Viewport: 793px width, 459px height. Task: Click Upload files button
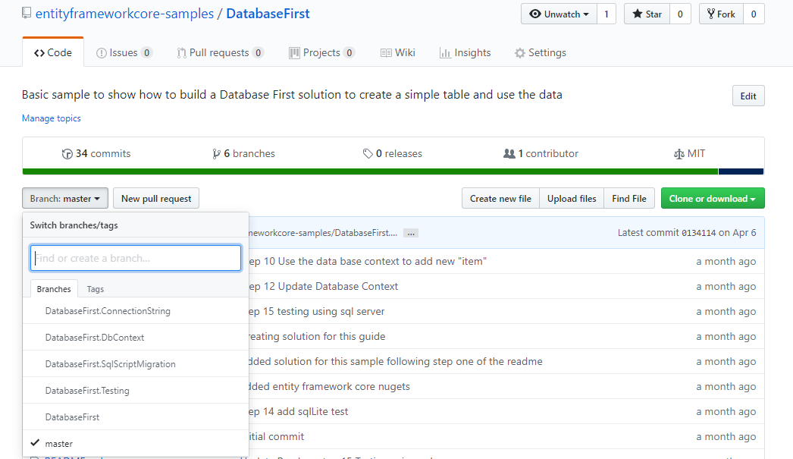[x=572, y=198]
